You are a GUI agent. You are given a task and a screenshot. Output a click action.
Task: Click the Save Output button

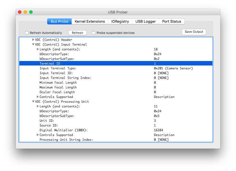[x=194, y=32]
